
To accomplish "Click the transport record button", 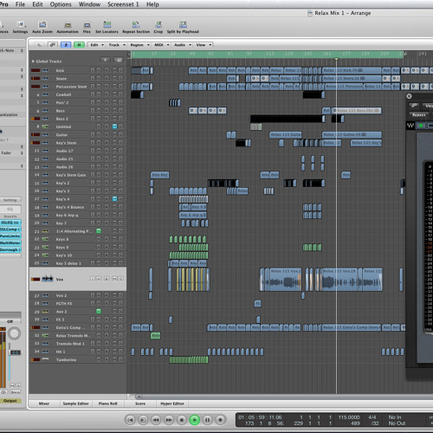I will tap(220, 420).
